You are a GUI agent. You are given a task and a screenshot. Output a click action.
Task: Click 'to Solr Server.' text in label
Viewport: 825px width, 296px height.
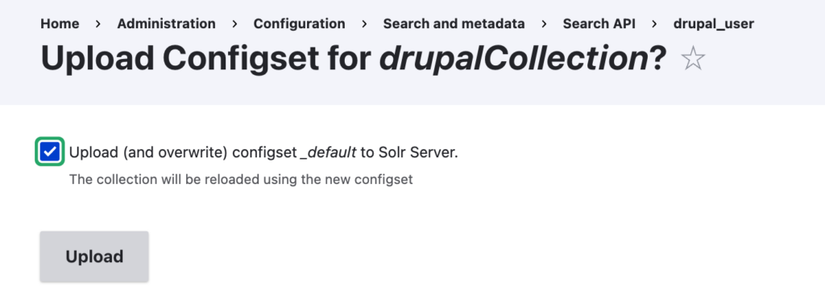click(x=409, y=152)
